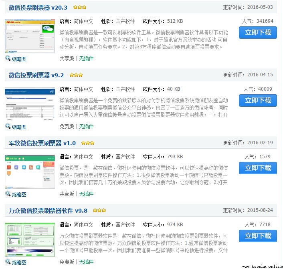Click software size 40 KB
The height and width of the screenshot is (269, 283).
(174, 89)
